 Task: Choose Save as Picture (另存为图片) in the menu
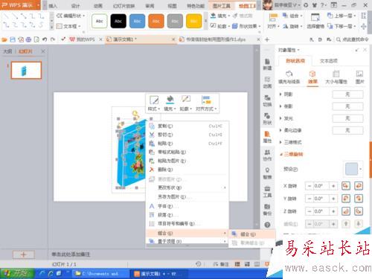(187, 197)
